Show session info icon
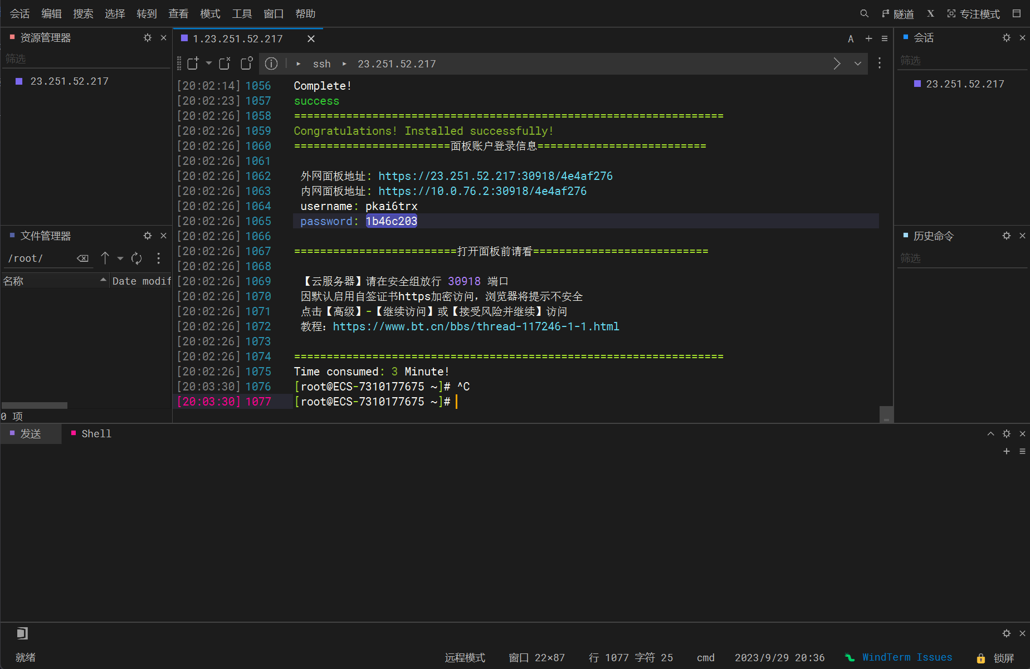The width and height of the screenshot is (1030, 669). pos(271,64)
